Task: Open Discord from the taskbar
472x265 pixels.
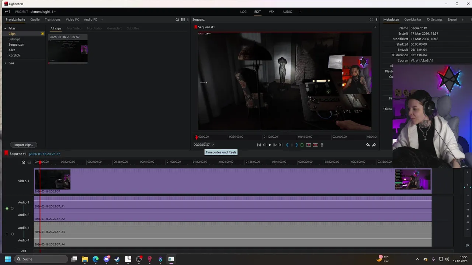Action: (107, 259)
